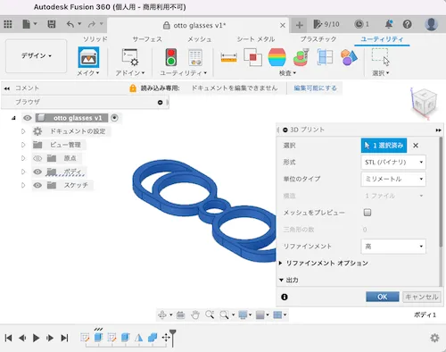Expand the ビュー管理 tree node
This screenshot has width=446, height=352.
click(x=23, y=145)
